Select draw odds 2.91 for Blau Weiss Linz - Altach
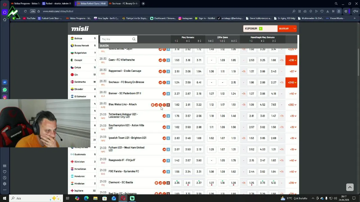This screenshot has height=202, width=360. coord(188,105)
